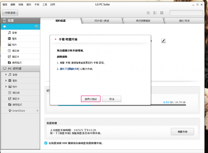Select 音樂 in PC 資料庫
The height and width of the screenshot is (153, 208).
pyautogui.click(x=20, y=75)
